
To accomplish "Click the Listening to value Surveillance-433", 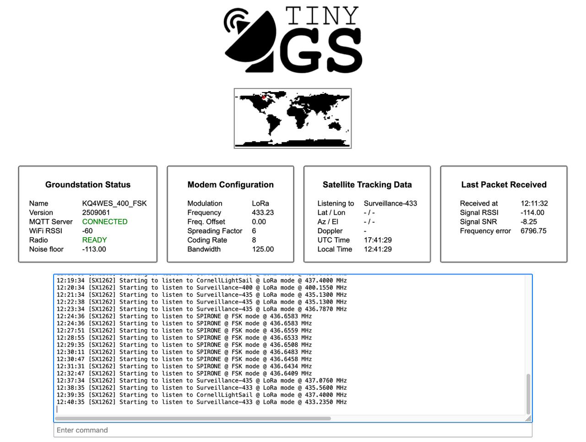I will (391, 203).
